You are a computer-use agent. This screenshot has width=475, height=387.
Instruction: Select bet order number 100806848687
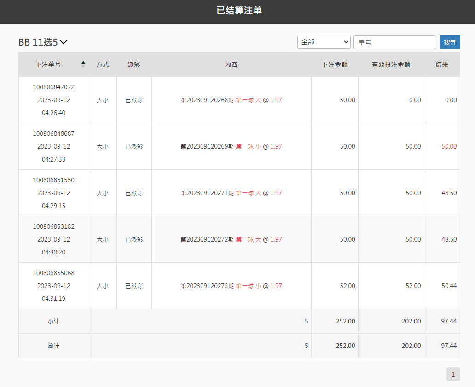click(x=53, y=133)
